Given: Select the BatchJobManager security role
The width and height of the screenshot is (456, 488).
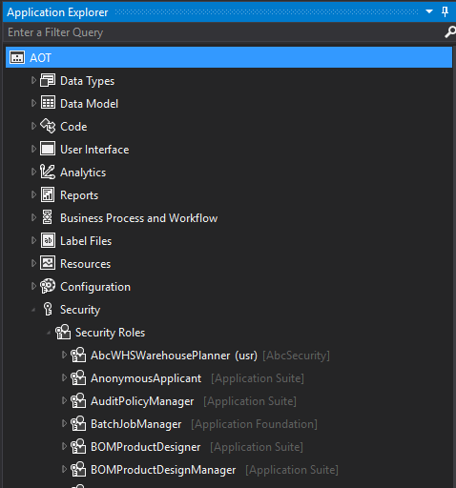Looking at the screenshot, I should (136, 424).
